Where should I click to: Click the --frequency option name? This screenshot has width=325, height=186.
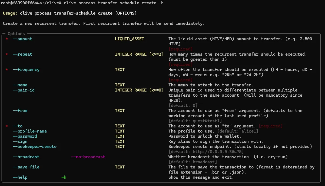tap(26, 70)
